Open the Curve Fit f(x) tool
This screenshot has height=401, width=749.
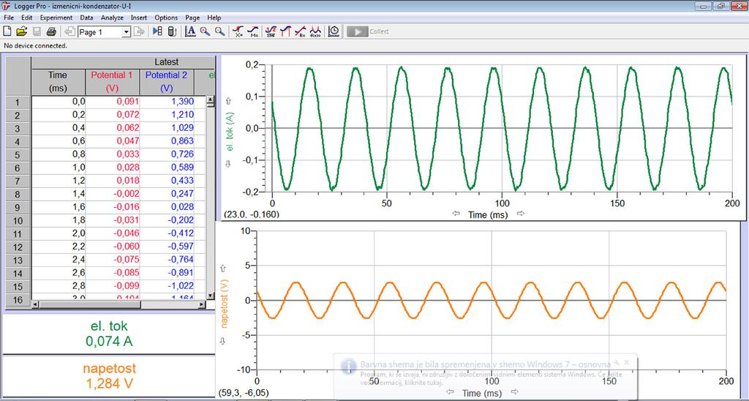coord(315,31)
